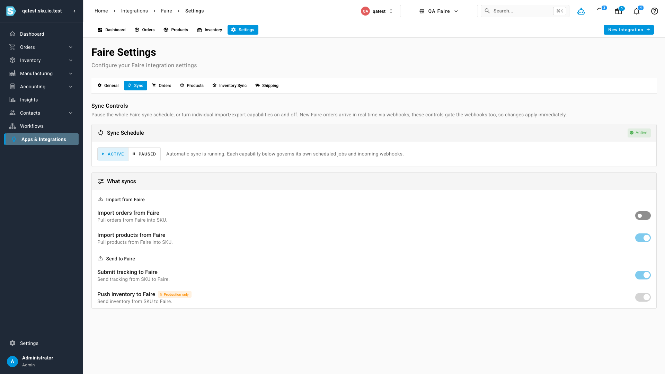The image size is (665, 374).
Task: Open Faire in the breadcrumb
Action: tap(167, 11)
